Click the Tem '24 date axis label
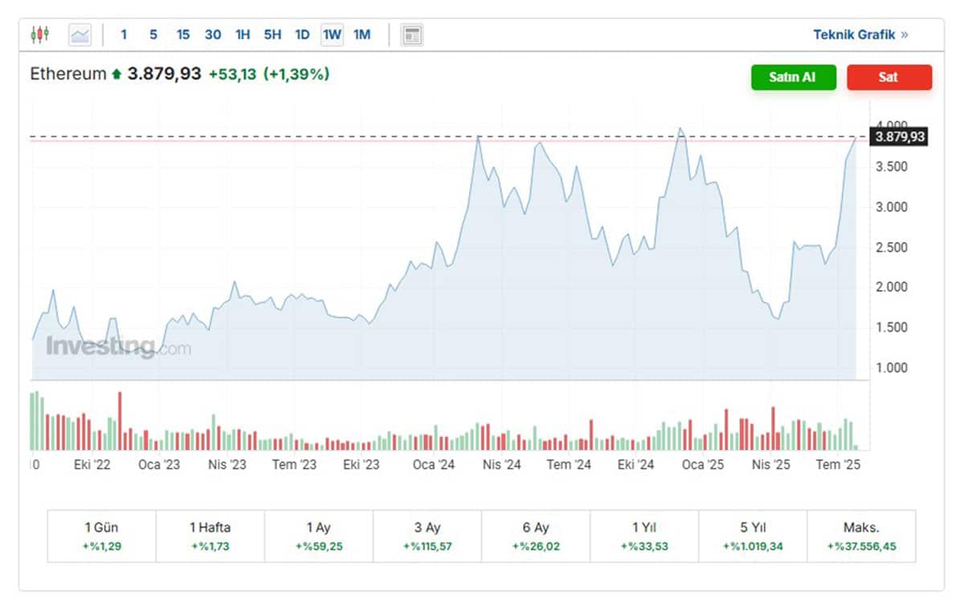Viewport: 964px width, 605px height. pos(569,464)
